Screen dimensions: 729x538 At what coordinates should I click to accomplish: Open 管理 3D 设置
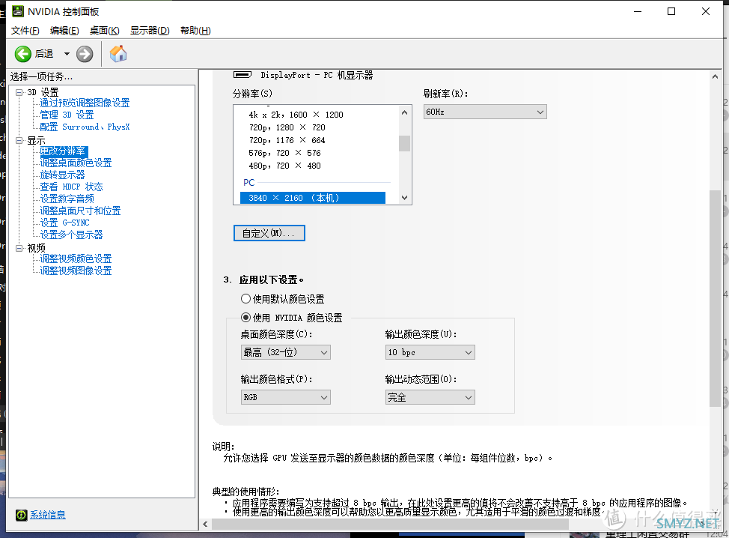(67, 115)
